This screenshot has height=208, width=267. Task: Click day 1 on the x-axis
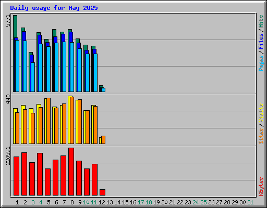[17, 202]
